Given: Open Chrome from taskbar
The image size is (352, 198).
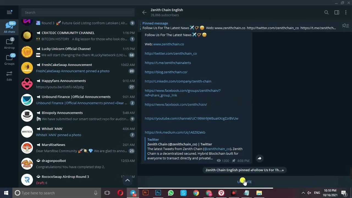Looking at the screenshot, I should pyautogui.click(x=196, y=193).
